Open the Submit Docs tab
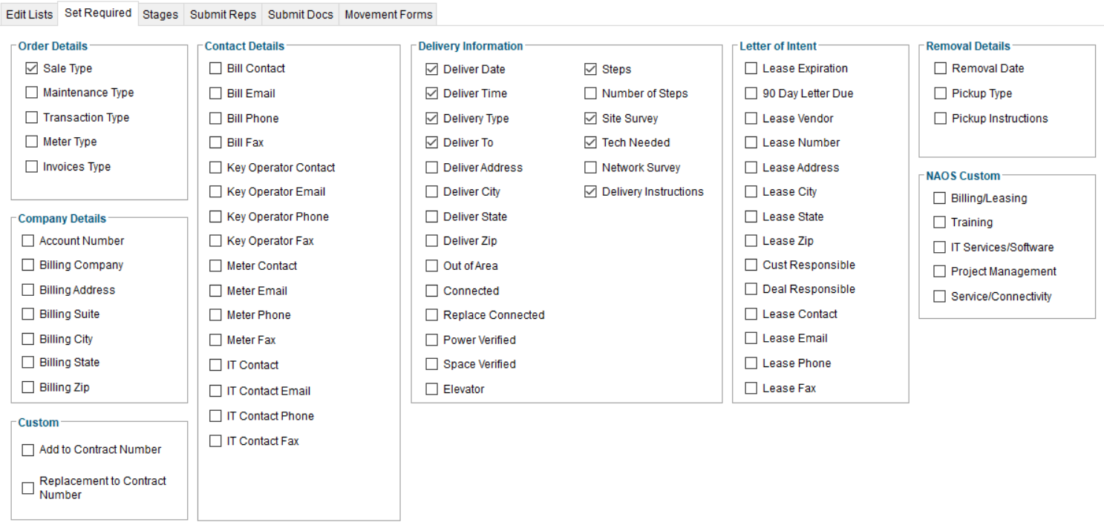This screenshot has width=1104, height=525. (301, 14)
